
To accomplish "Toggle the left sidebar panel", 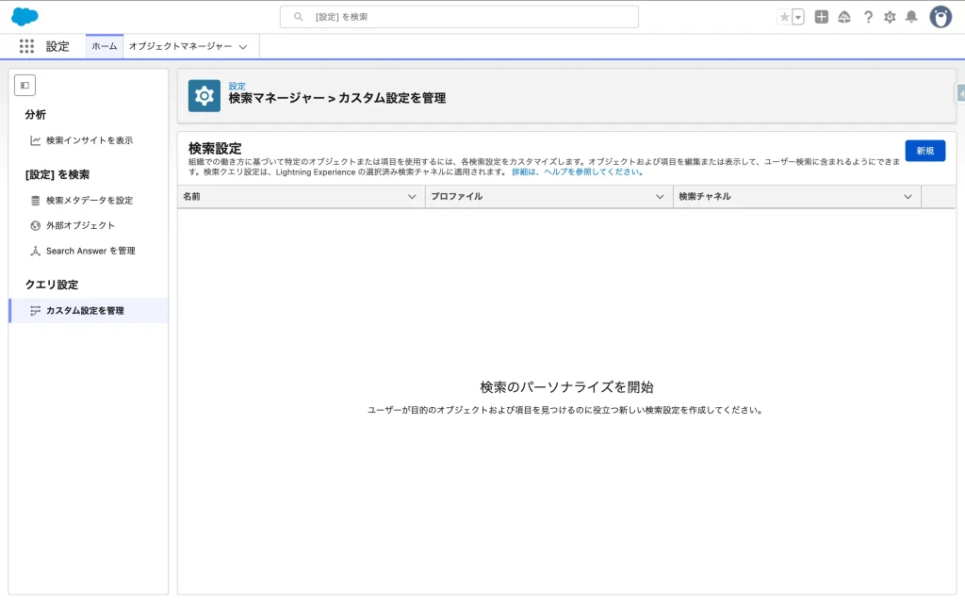I will click(x=25, y=85).
